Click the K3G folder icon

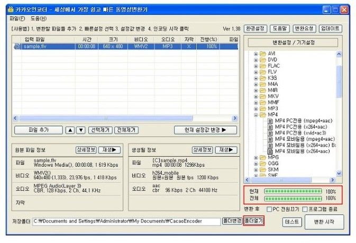pos(263,78)
